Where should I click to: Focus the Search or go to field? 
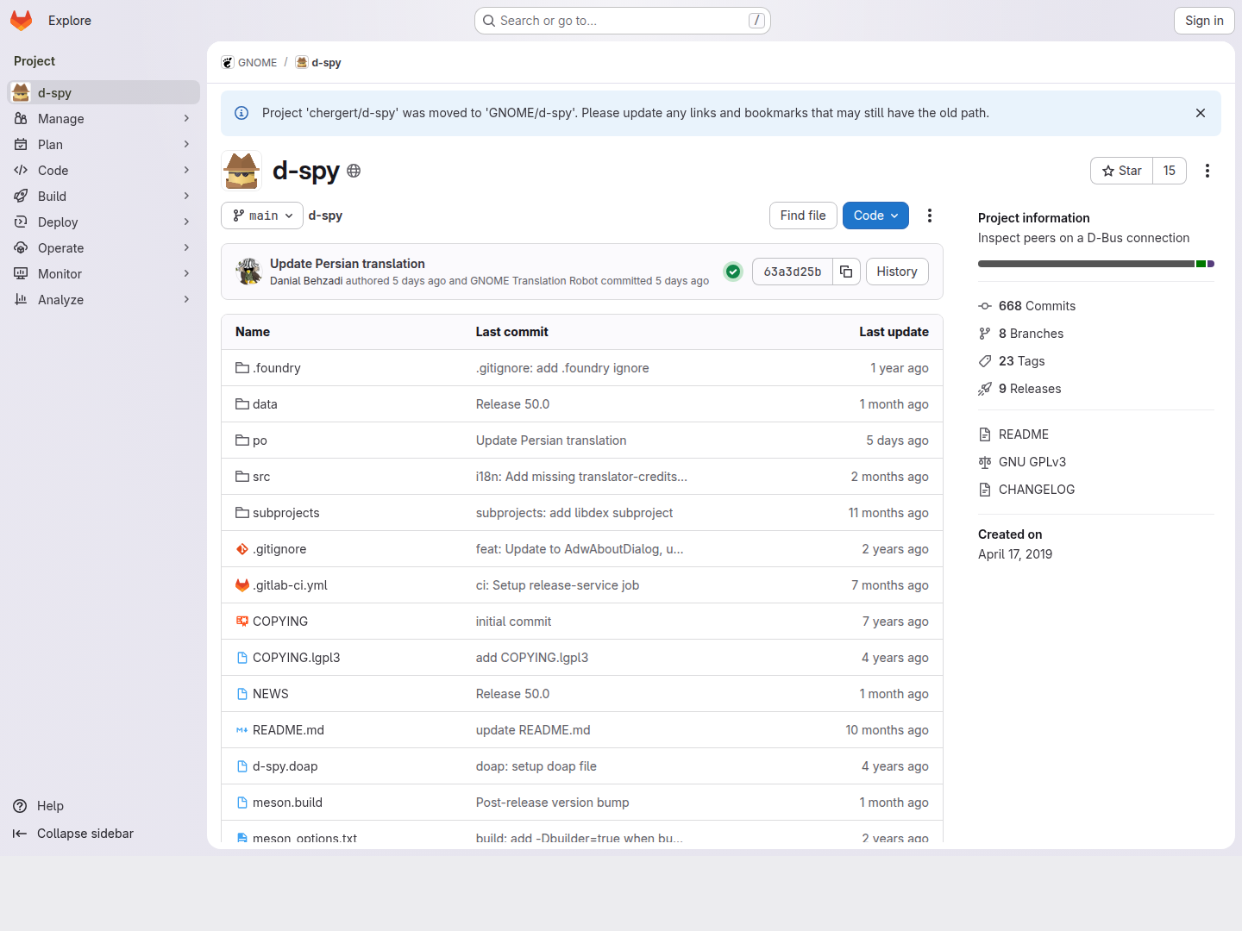623,21
